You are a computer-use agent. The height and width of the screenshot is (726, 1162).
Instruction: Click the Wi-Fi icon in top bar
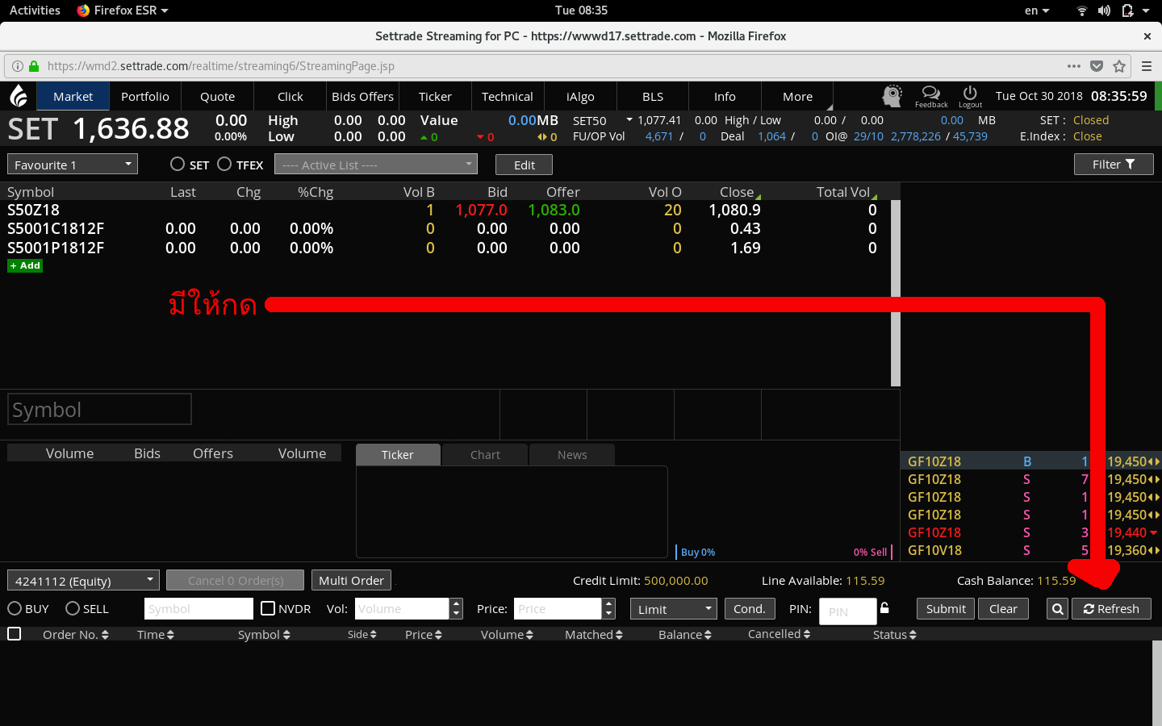[1082, 10]
